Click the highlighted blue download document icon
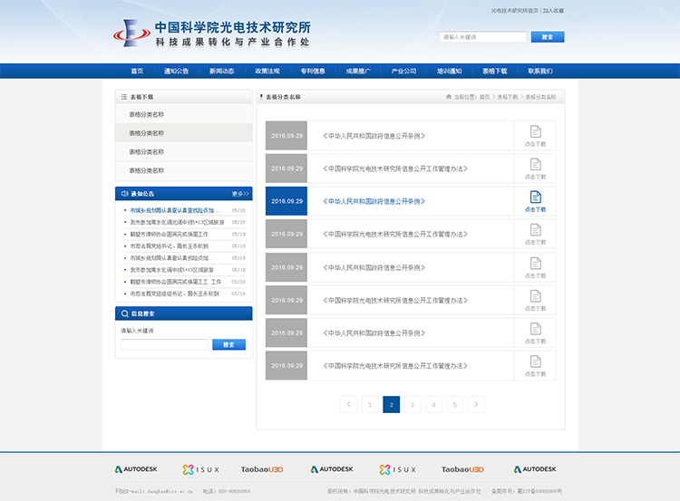The image size is (680, 501). tap(535, 197)
